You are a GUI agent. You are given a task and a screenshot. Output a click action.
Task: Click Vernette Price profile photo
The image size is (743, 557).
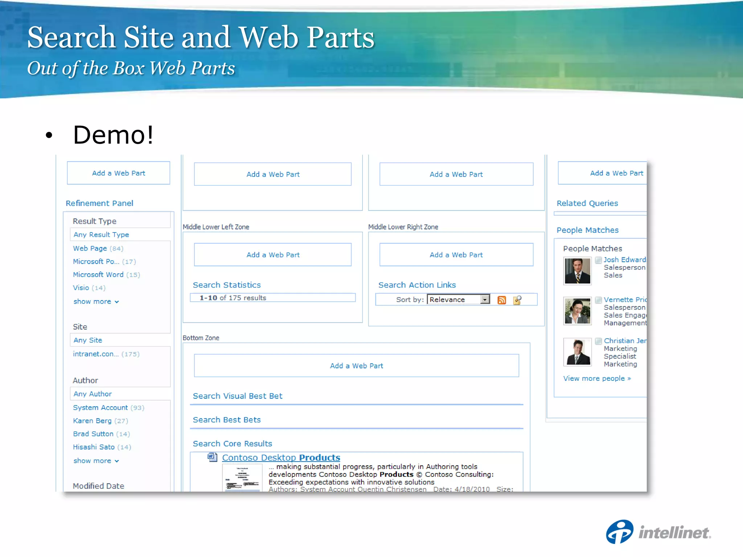pos(577,311)
